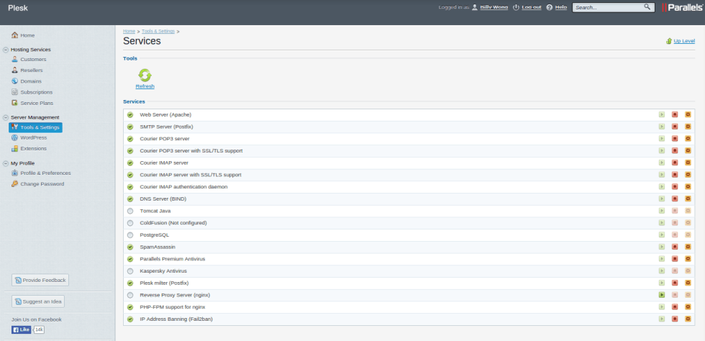Click the Log out link
Image resolution: width=705 pixels, height=341 pixels.
[x=532, y=7]
